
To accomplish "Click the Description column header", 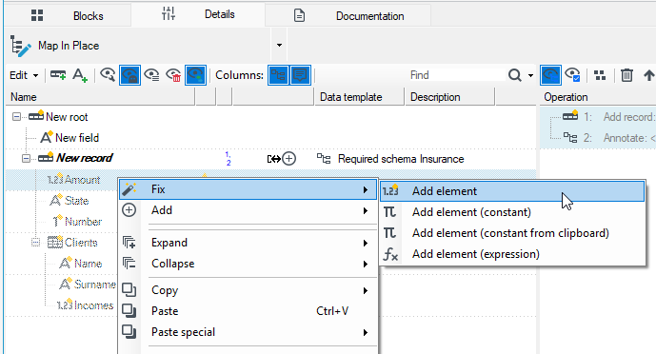I will [x=449, y=97].
